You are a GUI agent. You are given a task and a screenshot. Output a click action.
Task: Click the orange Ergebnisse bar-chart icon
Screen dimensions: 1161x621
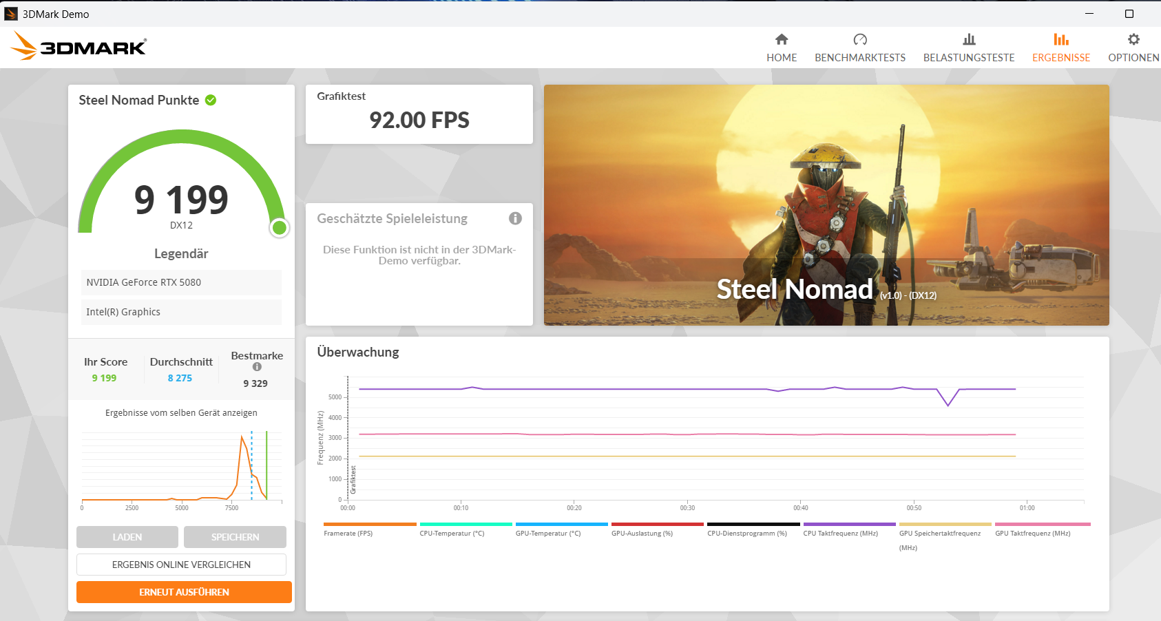tap(1061, 39)
